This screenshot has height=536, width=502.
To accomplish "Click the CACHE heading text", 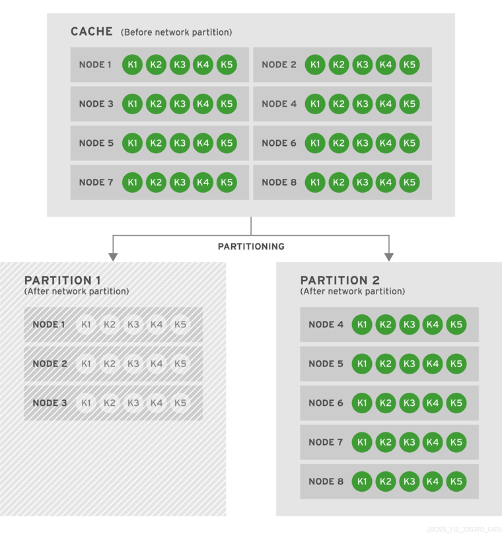I will (x=92, y=32).
